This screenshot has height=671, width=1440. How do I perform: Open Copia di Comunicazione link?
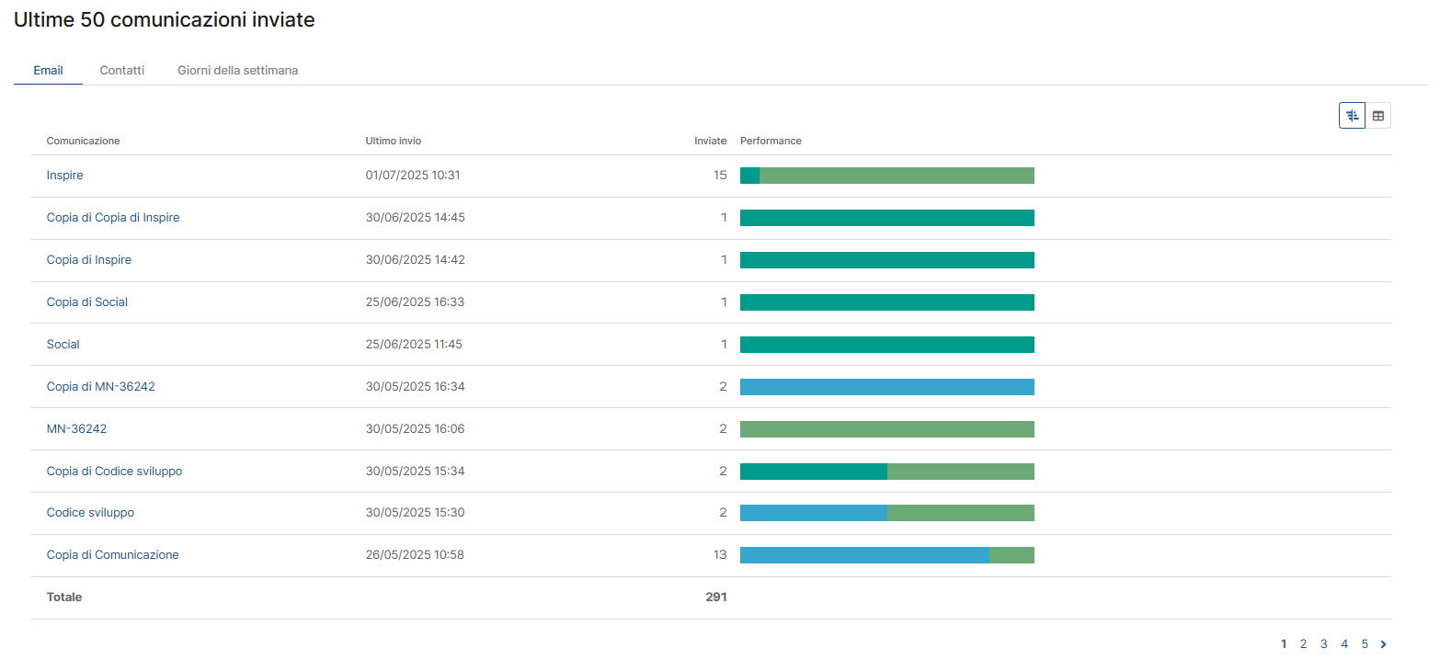click(112, 555)
